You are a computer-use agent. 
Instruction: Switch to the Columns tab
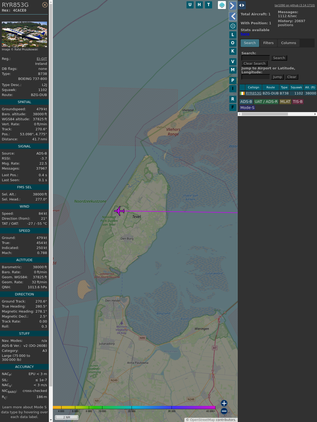pyautogui.click(x=288, y=43)
